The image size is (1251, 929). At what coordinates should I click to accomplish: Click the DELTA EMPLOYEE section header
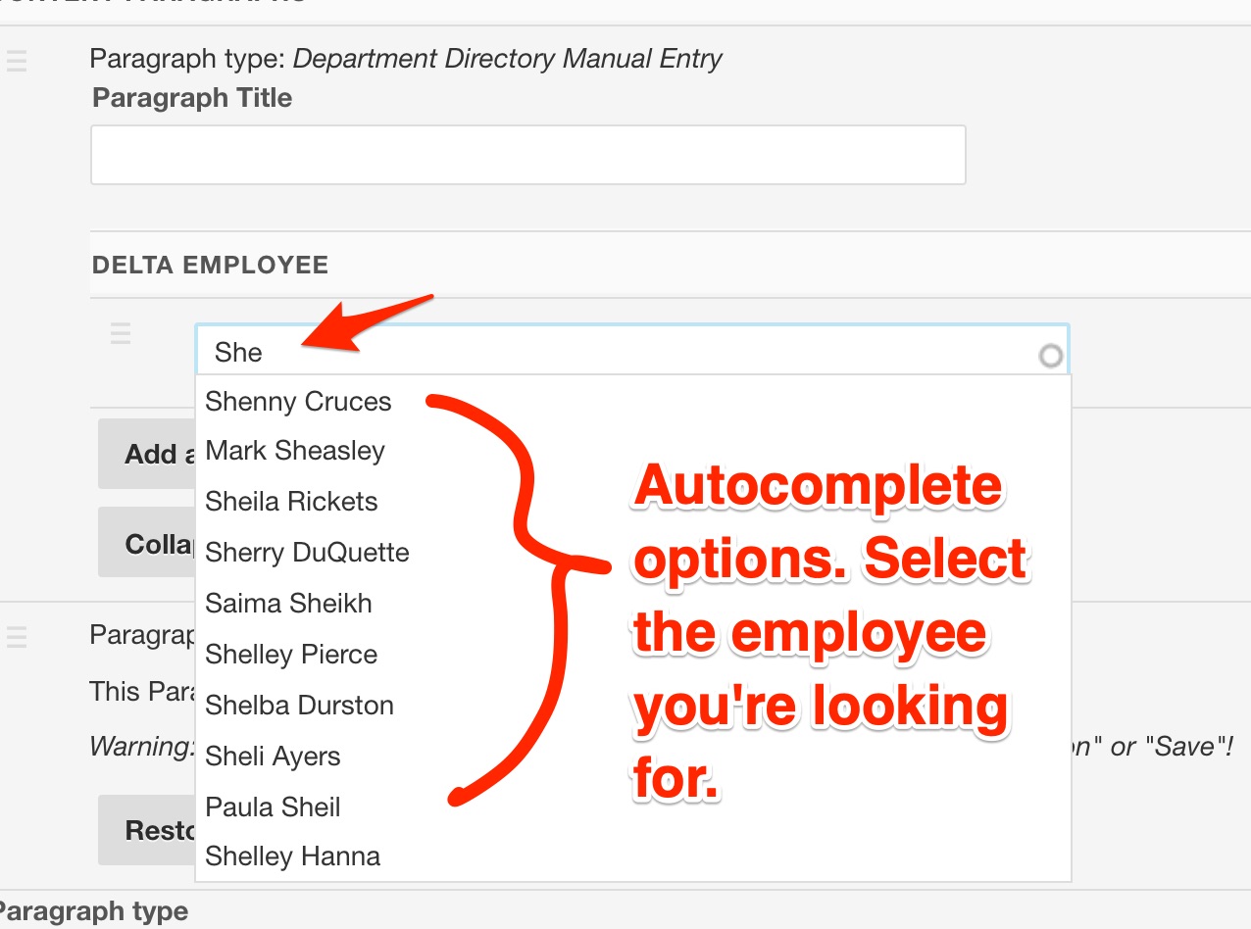pyautogui.click(x=210, y=266)
